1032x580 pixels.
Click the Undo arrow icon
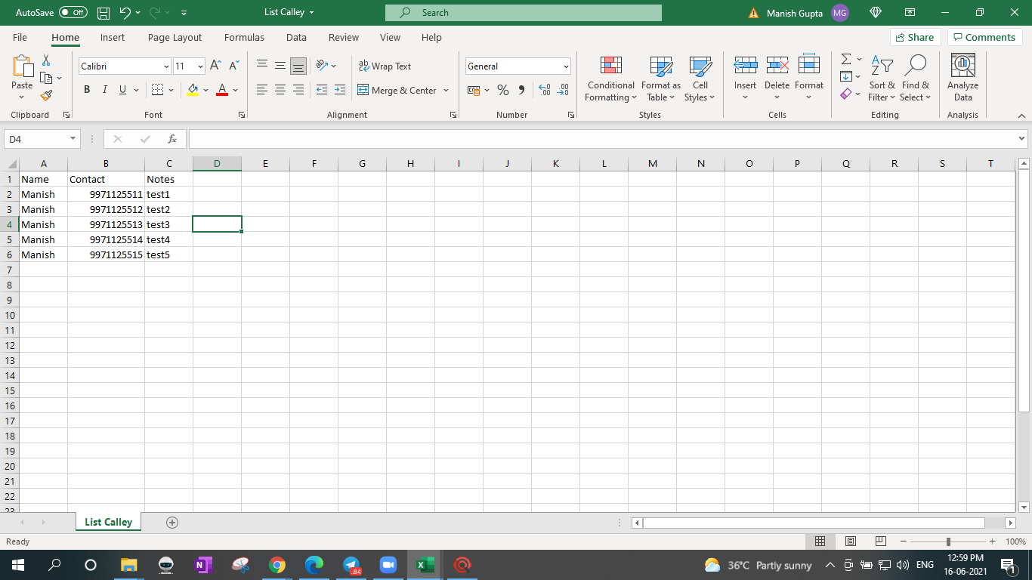[x=125, y=13]
